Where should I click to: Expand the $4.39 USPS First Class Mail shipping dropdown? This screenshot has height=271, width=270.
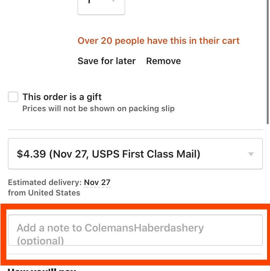135,154
